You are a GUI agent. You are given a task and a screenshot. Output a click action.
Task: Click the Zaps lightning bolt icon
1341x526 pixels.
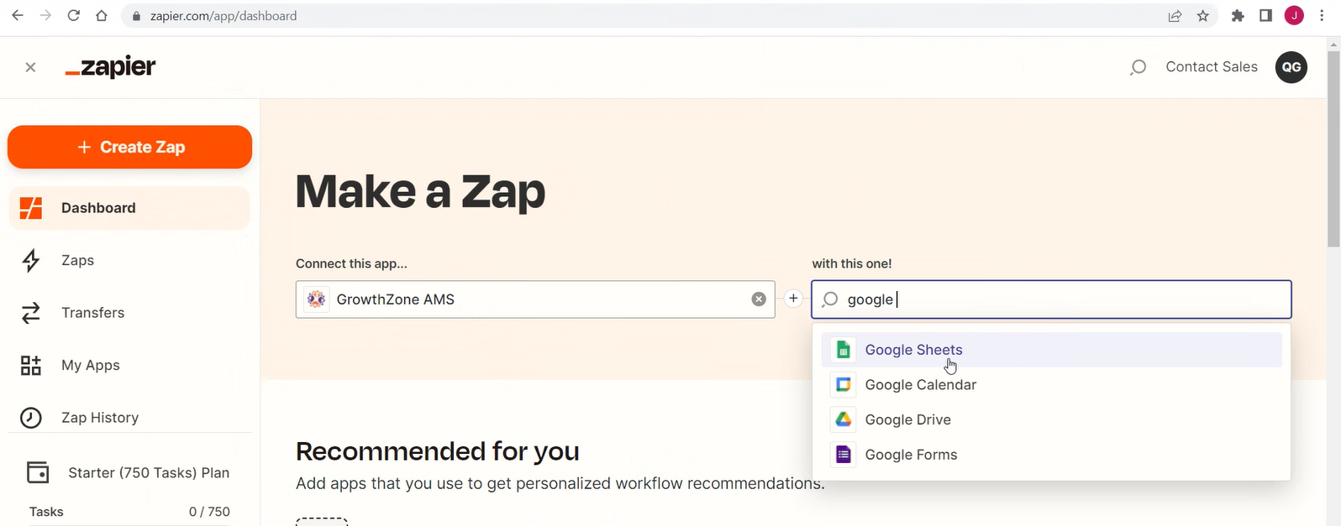point(31,261)
